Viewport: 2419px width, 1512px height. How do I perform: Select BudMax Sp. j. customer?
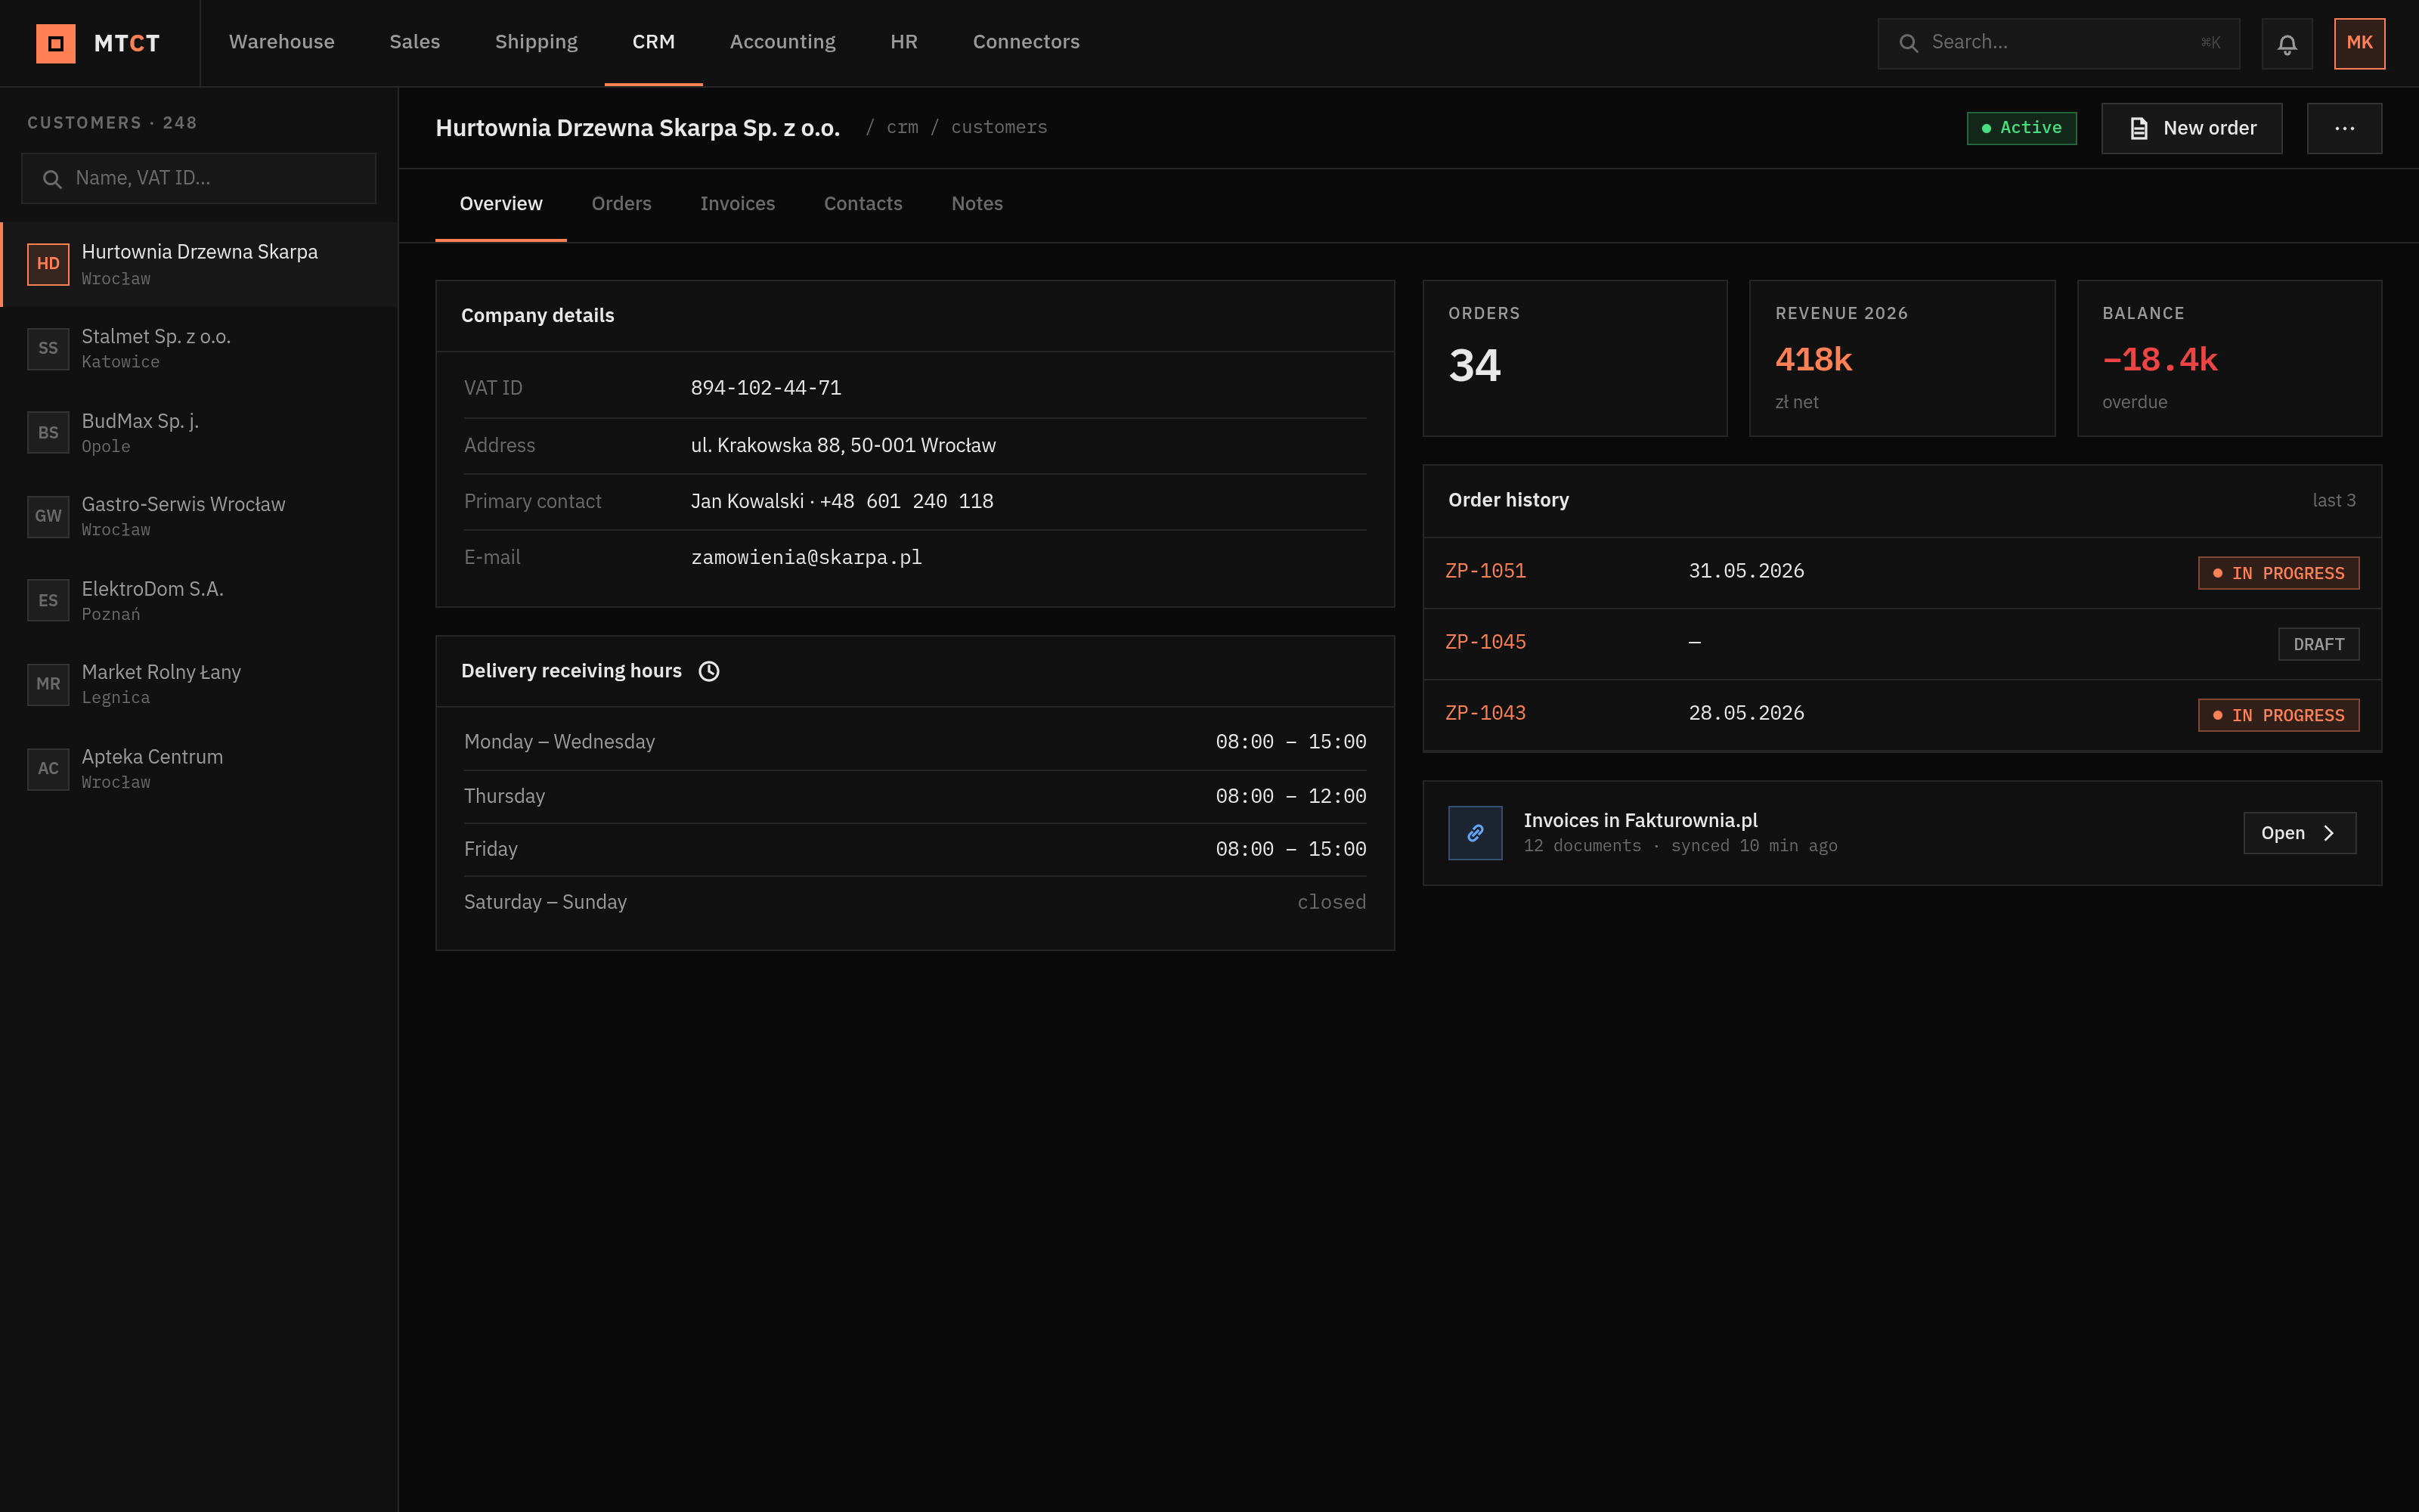pos(200,433)
